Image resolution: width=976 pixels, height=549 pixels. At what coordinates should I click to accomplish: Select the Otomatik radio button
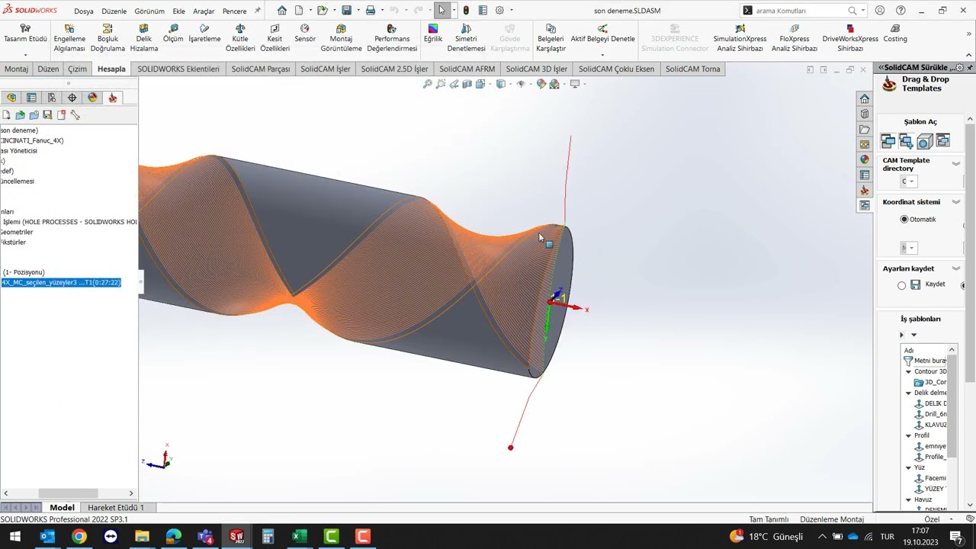(904, 219)
